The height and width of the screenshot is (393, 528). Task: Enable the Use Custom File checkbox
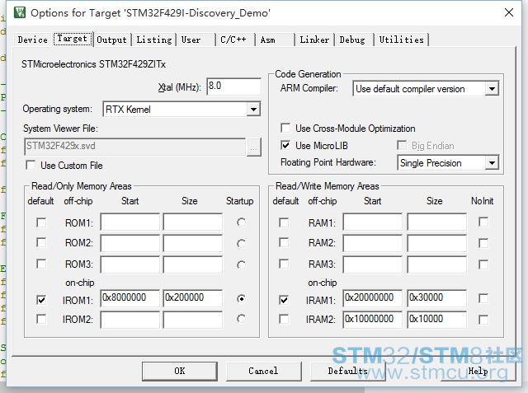pyautogui.click(x=31, y=165)
